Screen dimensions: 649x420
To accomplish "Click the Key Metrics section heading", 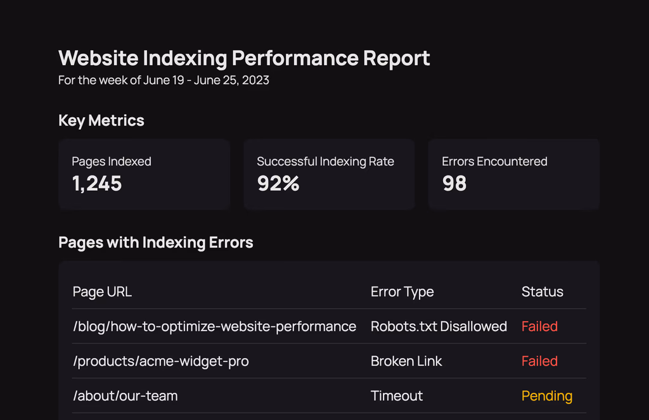I will pos(101,120).
